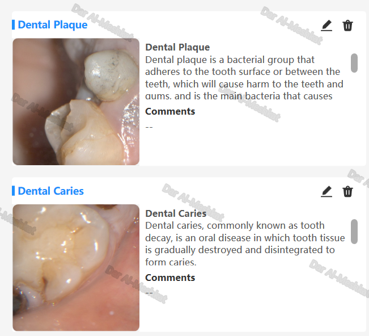Open the Dental Caries tooth photo
369x336 pixels.
coord(76,267)
